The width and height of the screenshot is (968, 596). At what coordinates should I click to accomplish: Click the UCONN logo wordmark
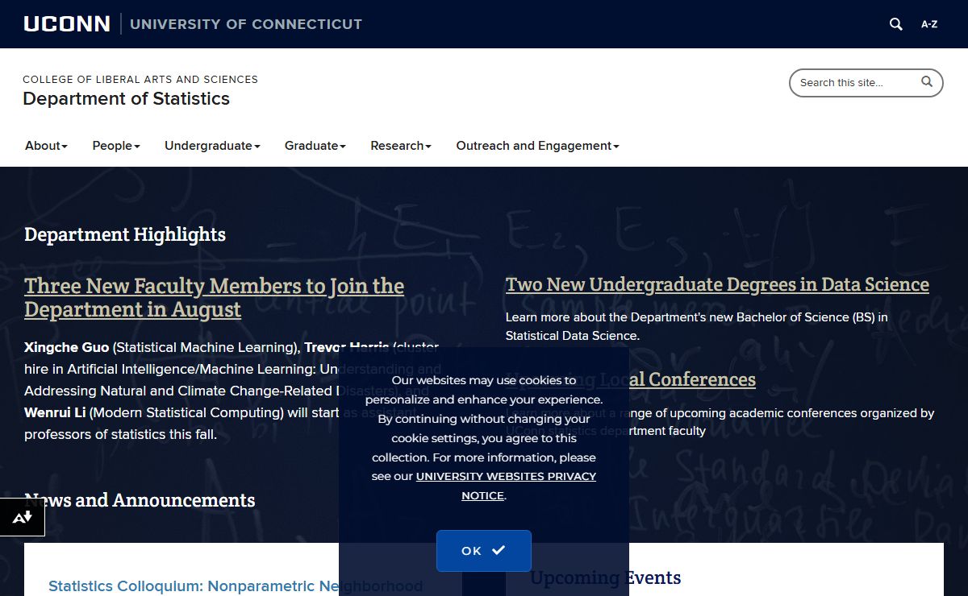point(67,24)
